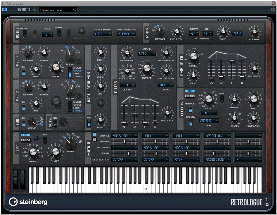Click the pitch bend wheel beside keyboard
This screenshot has height=215, width=277.
pyautogui.click(x=16, y=179)
